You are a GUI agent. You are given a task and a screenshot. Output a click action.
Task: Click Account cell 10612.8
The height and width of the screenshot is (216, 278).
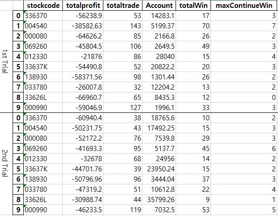[159, 190]
